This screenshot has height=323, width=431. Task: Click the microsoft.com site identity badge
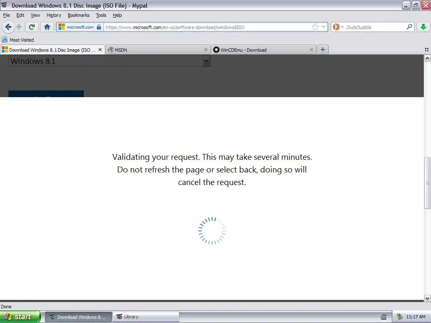point(80,27)
